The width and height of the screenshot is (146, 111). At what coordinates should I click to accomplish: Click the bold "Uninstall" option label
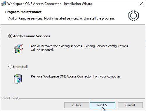tap(20, 67)
